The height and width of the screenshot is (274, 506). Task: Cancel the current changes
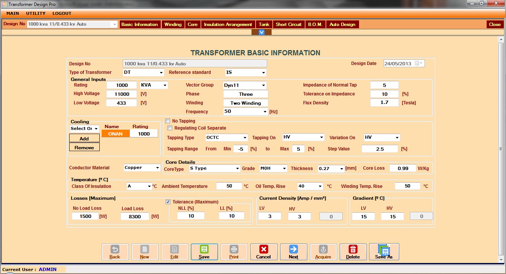pos(264,252)
